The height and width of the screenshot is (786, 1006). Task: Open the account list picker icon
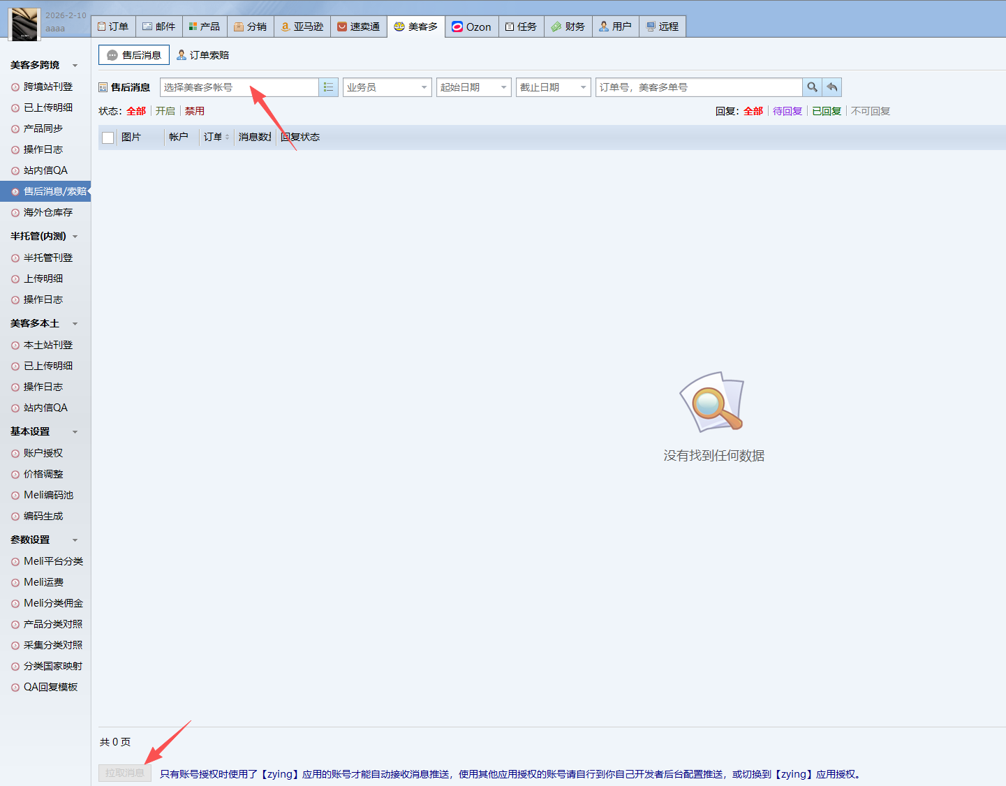click(x=328, y=87)
